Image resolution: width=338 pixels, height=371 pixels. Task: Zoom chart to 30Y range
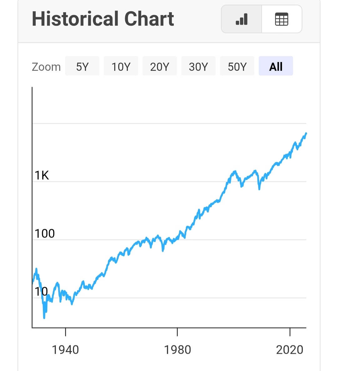(x=198, y=66)
